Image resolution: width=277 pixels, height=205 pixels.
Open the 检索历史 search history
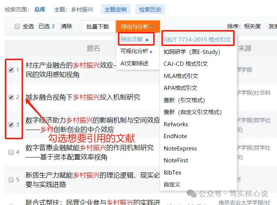pos(150,9)
